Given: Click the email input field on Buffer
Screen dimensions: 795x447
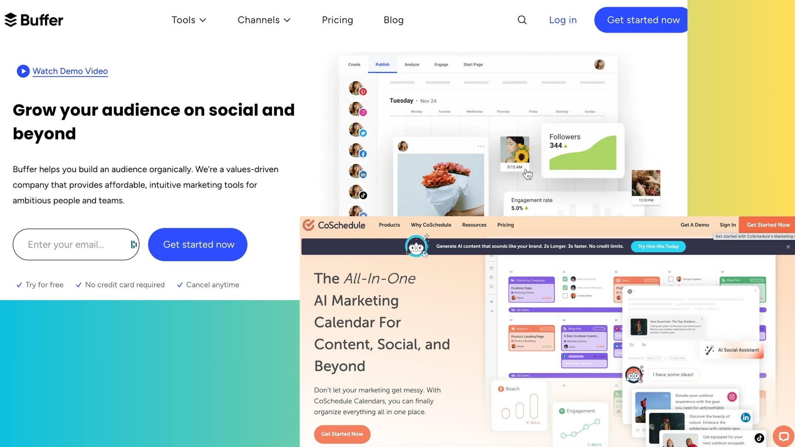Looking at the screenshot, I should 76,244.
